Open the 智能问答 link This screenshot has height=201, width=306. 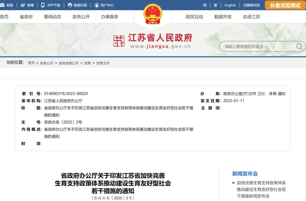click(80, 5)
